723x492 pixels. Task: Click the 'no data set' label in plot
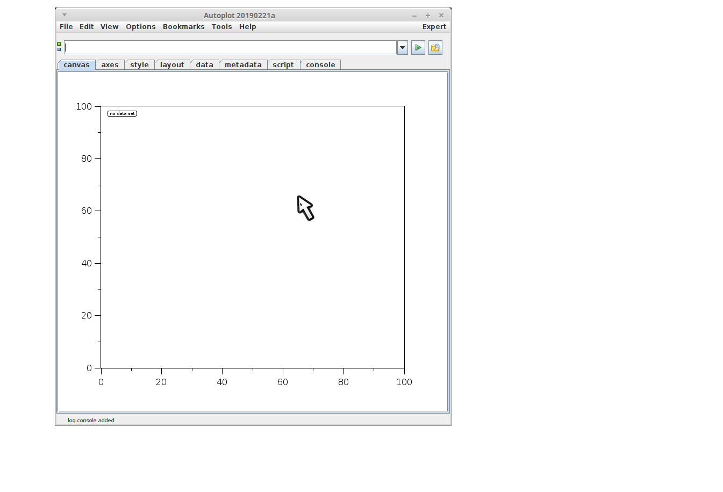122,113
